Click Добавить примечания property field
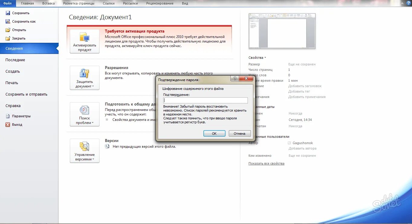The image size is (412, 224). 307,97
